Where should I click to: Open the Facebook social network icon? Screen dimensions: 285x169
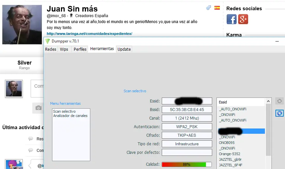(232, 19)
